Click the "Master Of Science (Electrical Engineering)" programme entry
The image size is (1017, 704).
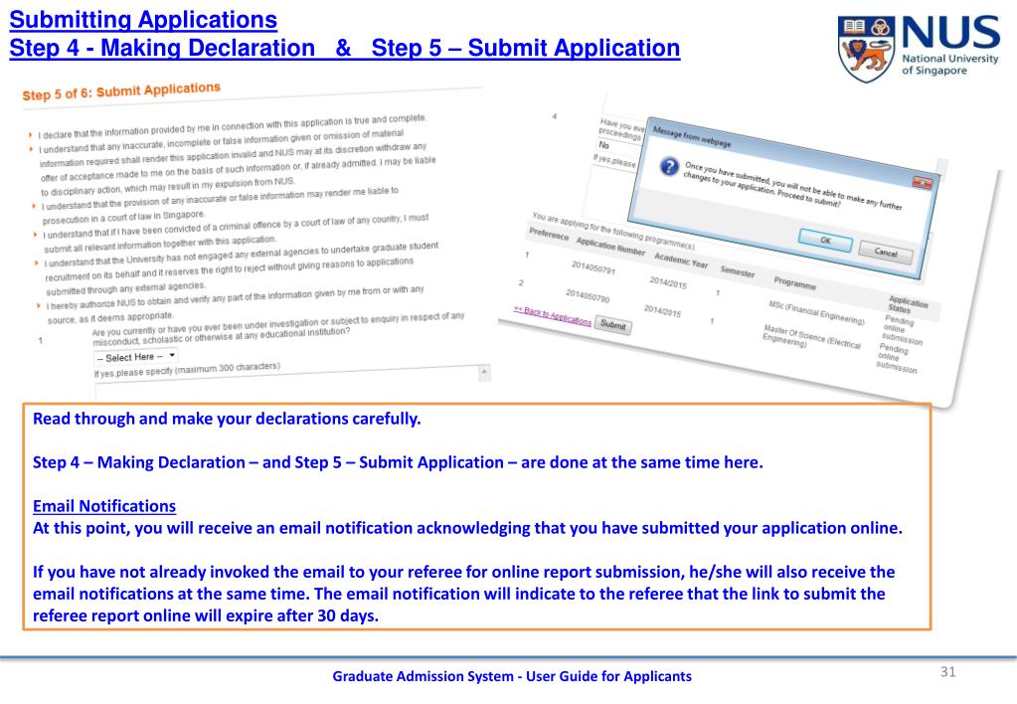811,337
